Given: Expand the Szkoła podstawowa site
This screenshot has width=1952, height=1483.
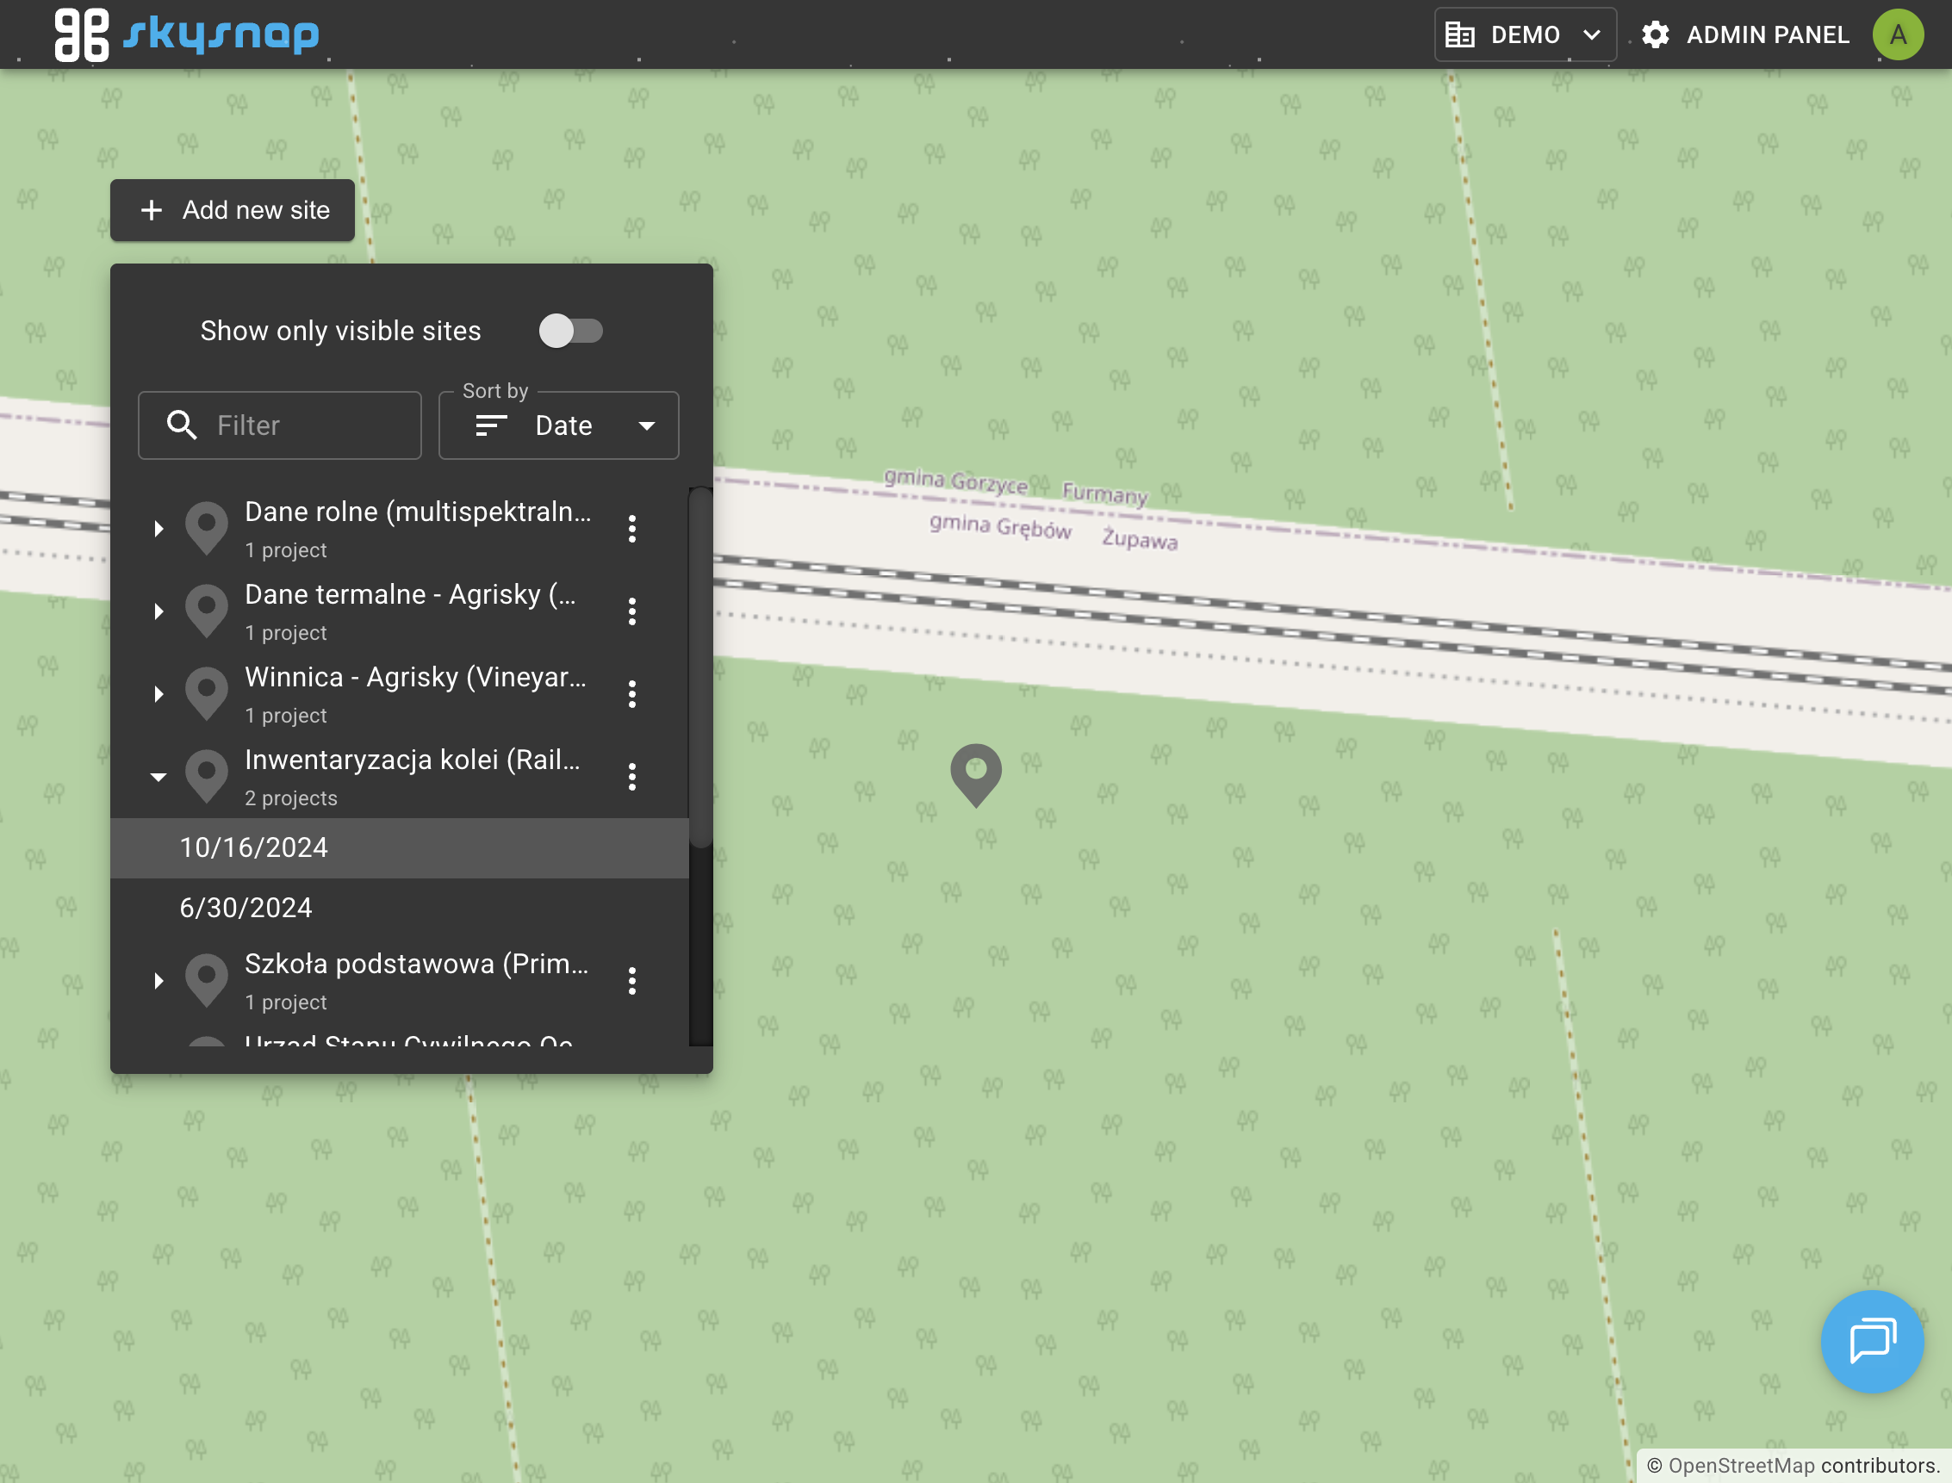Looking at the screenshot, I should tap(158, 981).
